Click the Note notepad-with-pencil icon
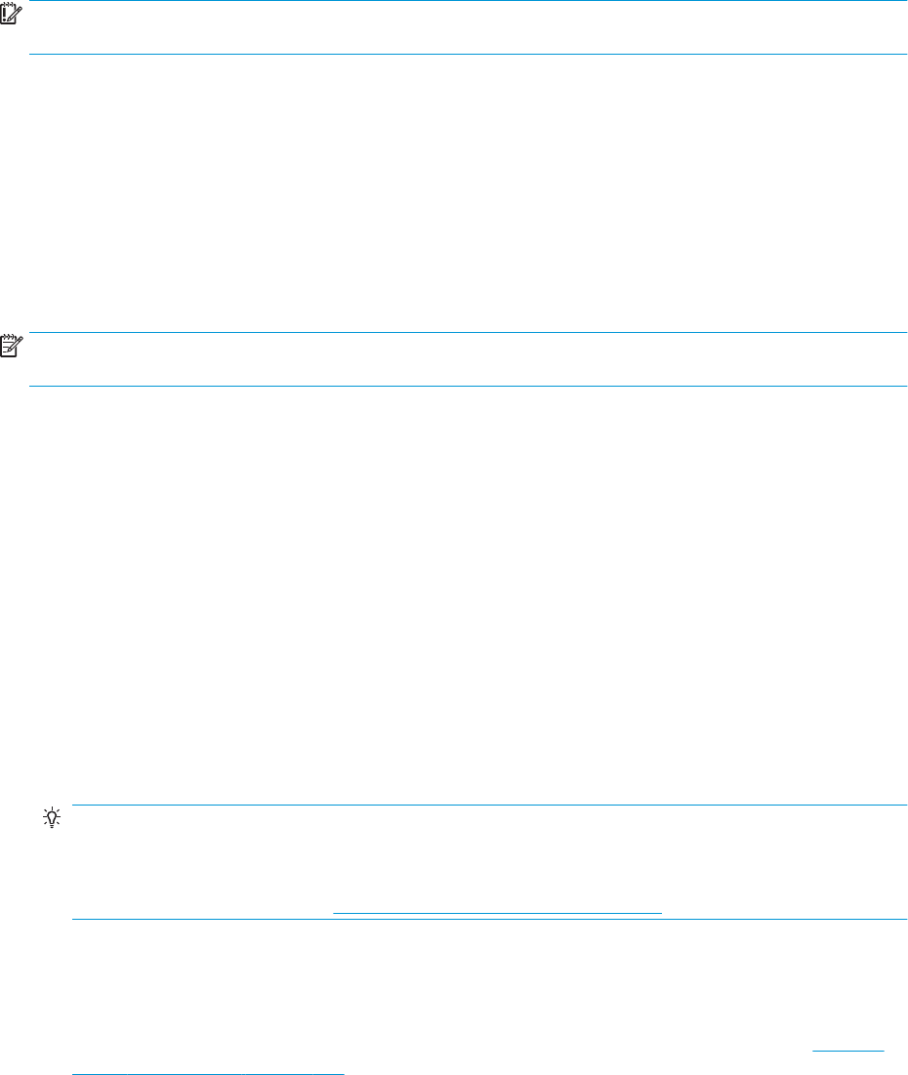The width and height of the screenshot is (908, 1075). coord(11,346)
